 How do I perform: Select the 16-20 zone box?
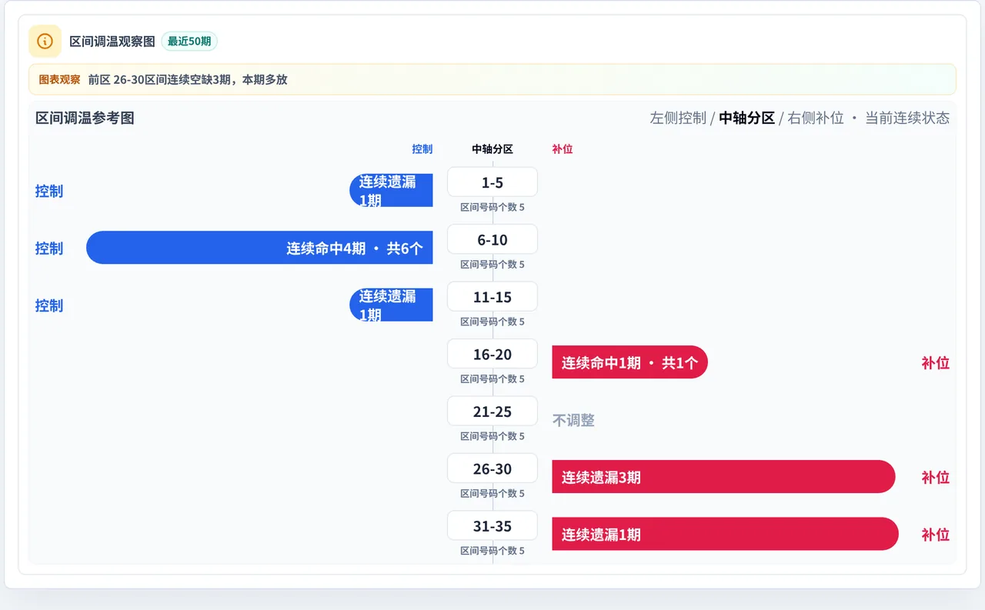pyautogui.click(x=492, y=354)
